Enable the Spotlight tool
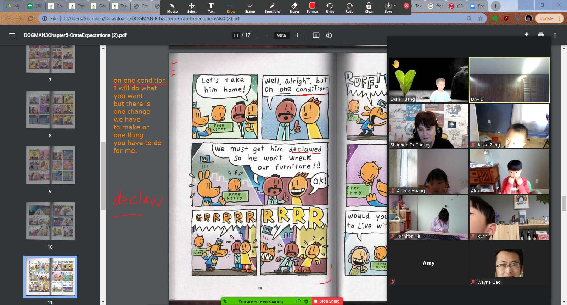 pos(272,7)
